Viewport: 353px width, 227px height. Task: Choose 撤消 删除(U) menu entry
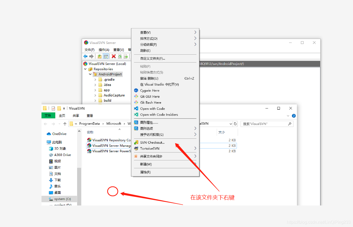coord(165,78)
